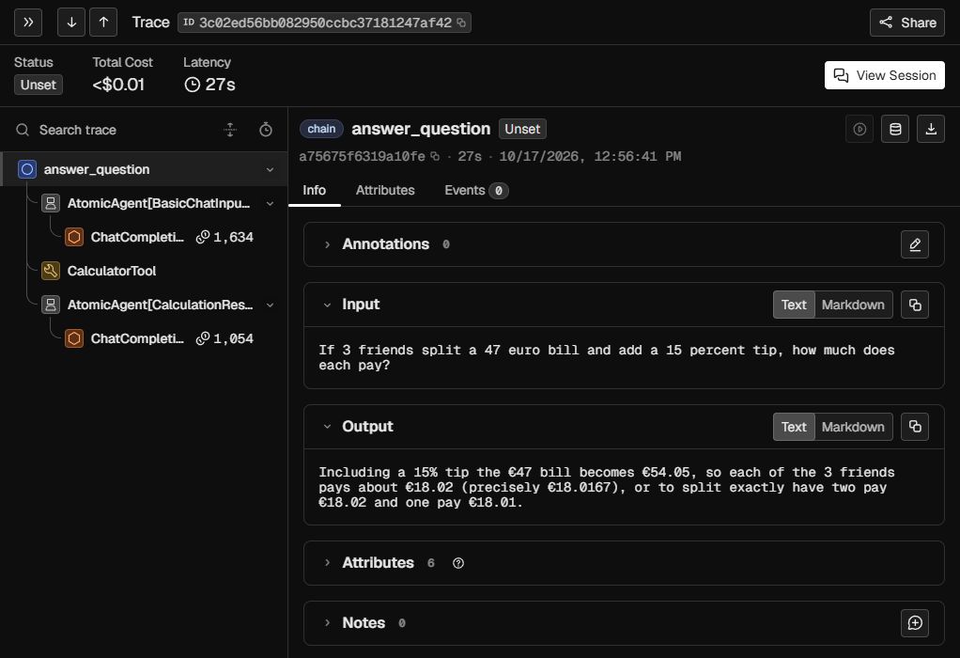Add a note with the plus comment icon
The image size is (960, 658).
(915, 623)
